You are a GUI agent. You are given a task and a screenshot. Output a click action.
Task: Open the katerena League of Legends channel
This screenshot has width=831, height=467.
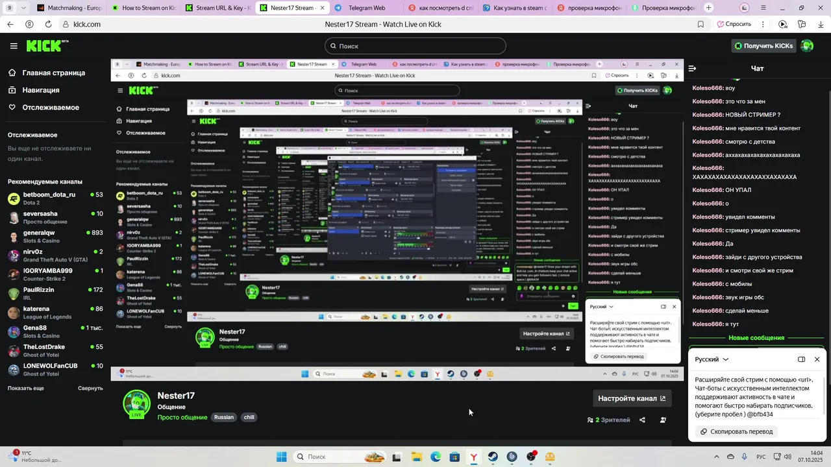coord(55,313)
